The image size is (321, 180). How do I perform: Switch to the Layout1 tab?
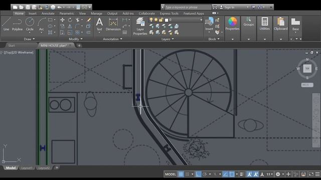[27, 168]
